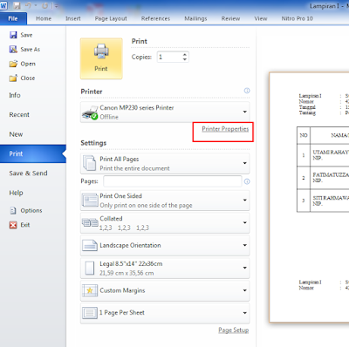Viewport: 349px width, 347px height.
Task: Select Print in Backstage sidebar
Action: tap(33, 153)
